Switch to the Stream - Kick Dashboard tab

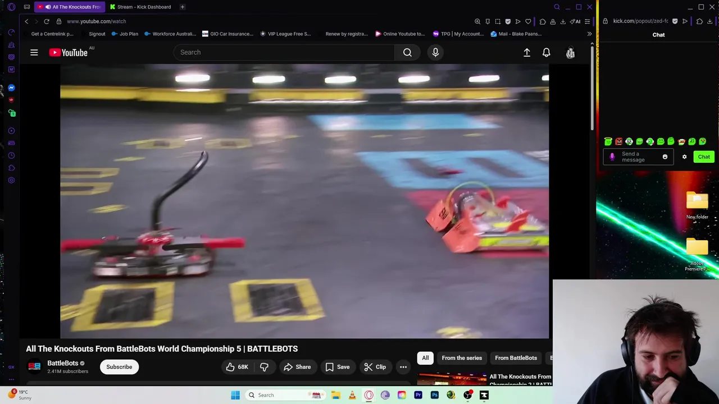coord(140,7)
